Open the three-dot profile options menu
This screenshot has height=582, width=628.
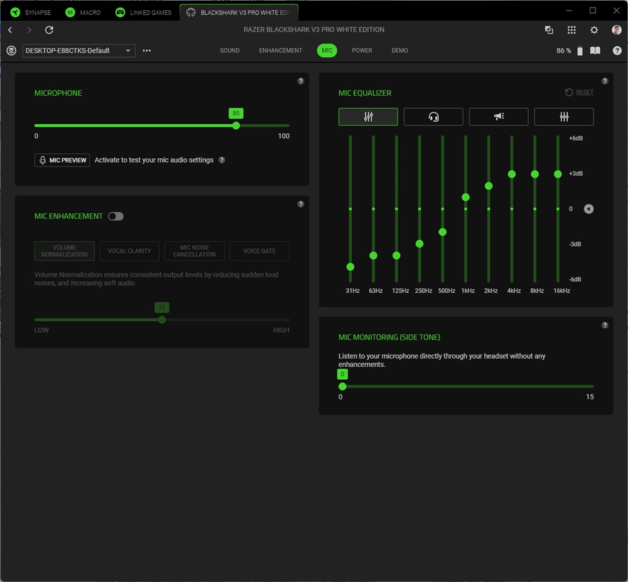click(x=147, y=51)
